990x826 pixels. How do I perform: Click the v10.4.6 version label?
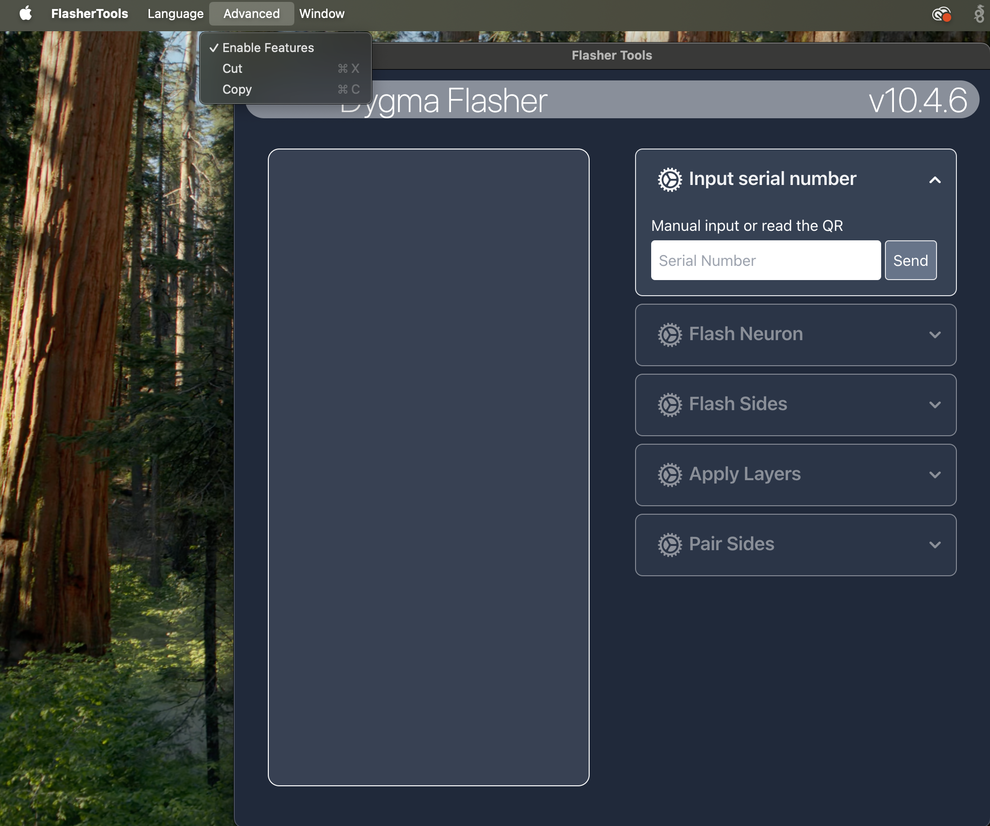[918, 100]
